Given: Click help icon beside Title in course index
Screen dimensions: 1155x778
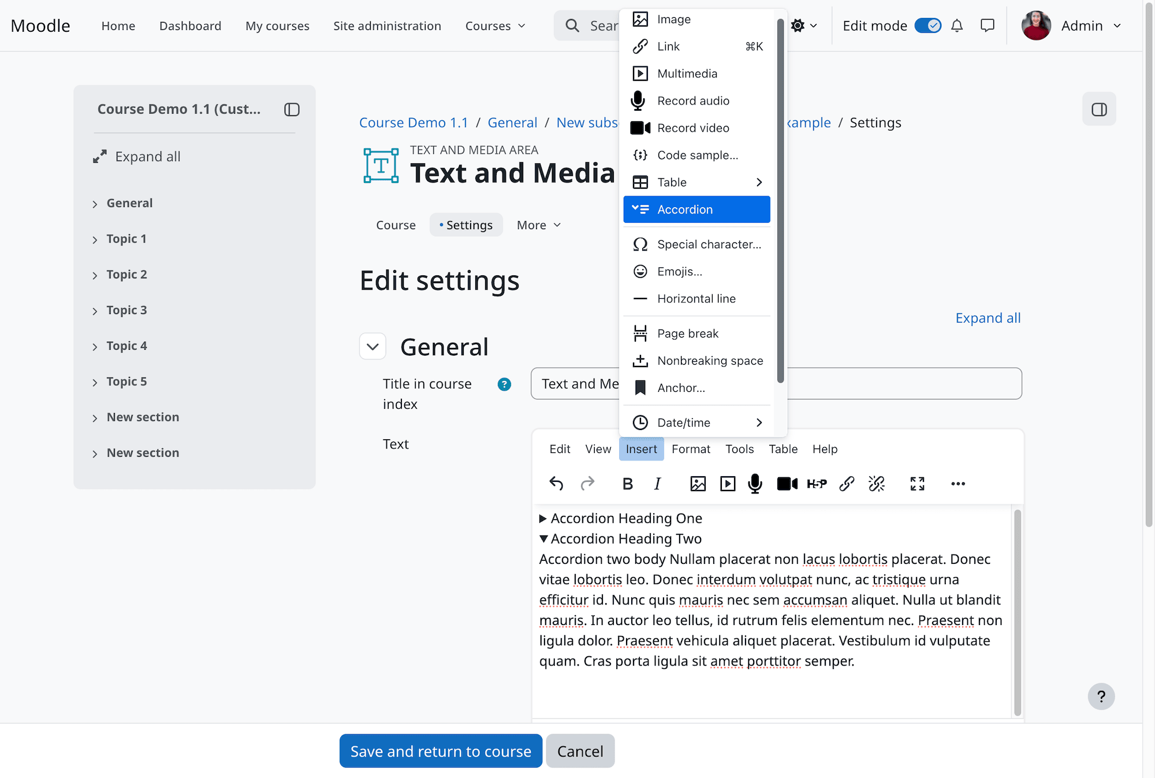Looking at the screenshot, I should point(504,384).
